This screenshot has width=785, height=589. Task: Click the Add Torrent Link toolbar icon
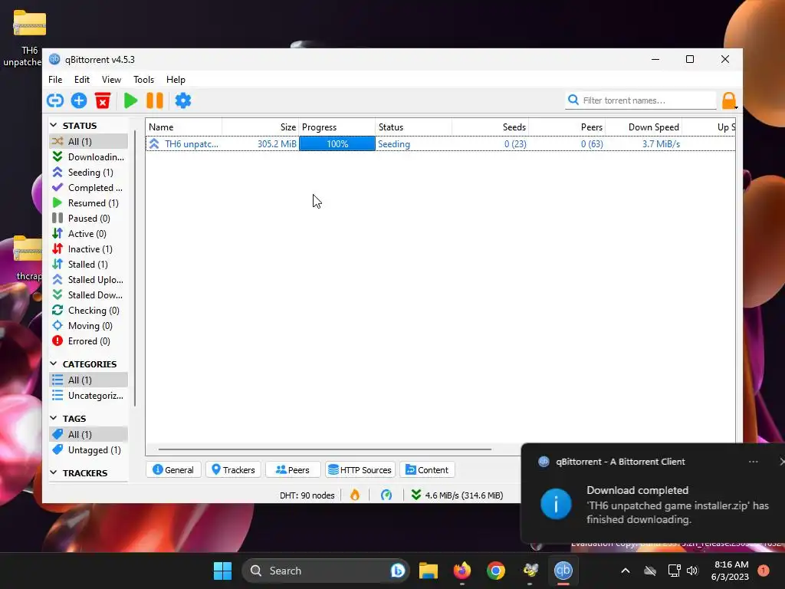(x=55, y=100)
